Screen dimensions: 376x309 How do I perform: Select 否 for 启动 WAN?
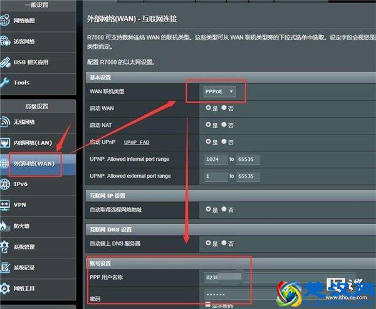224,108
